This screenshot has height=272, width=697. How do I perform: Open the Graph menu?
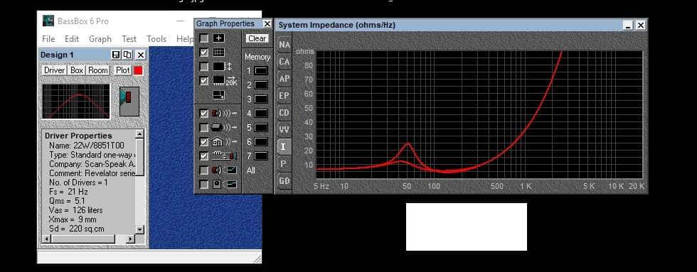(x=100, y=39)
